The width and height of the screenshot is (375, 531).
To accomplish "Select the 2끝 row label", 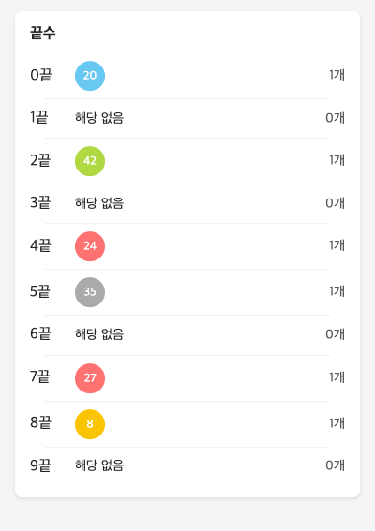I will [x=40, y=160].
